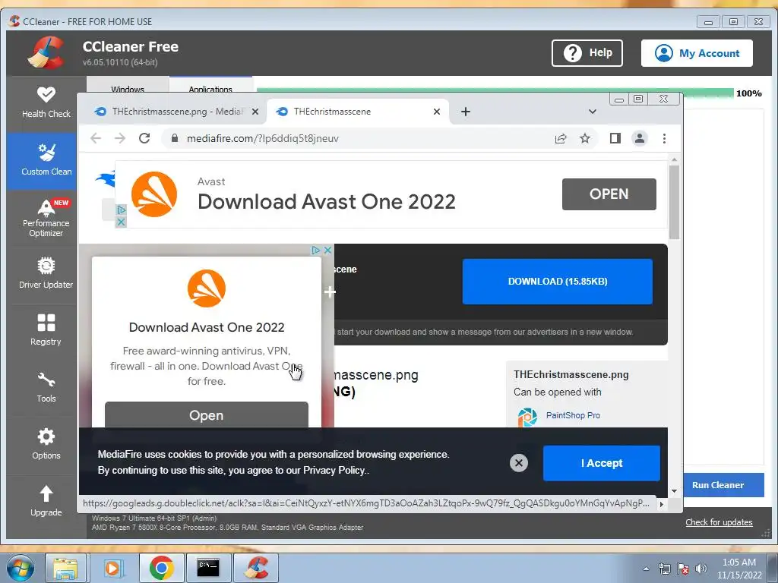778x583 pixels.
Task: Go forward in the browser
Action: pos(120,138)
